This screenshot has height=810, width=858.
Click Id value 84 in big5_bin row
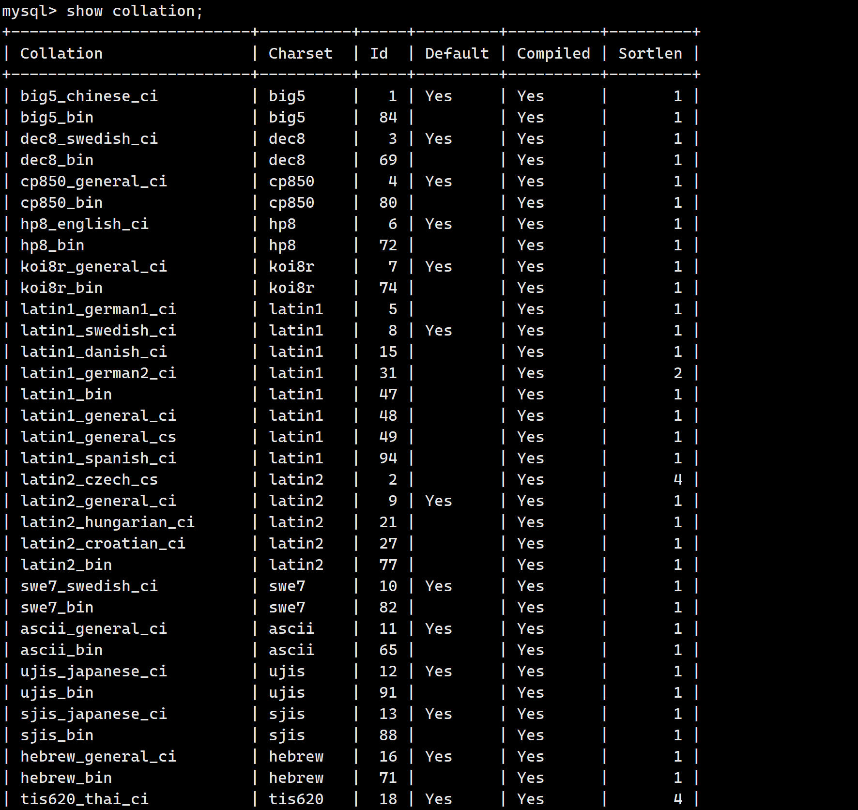click(388, 117)
